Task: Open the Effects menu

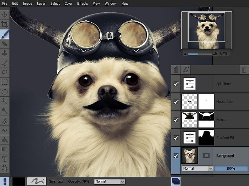Action: click(x=83, y=3)
